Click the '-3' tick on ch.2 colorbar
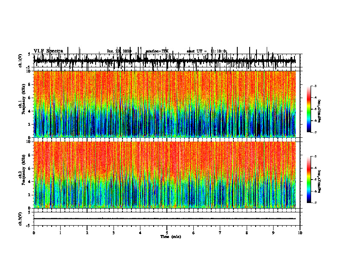Viewport: 338px width, 261px height. (315, 157)
